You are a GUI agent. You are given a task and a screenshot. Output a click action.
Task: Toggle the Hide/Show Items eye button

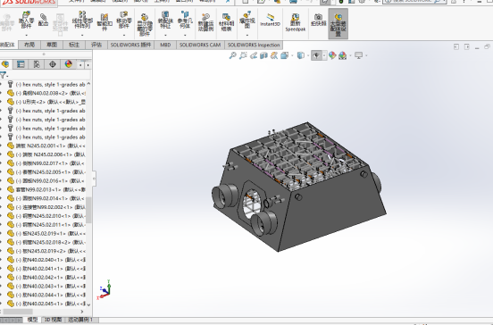[x=316, y=55]
